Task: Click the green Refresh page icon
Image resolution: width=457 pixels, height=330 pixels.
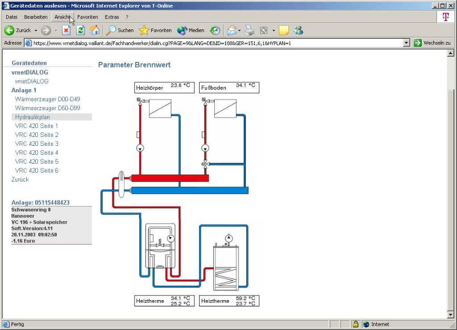Action: tap(80, 30)
